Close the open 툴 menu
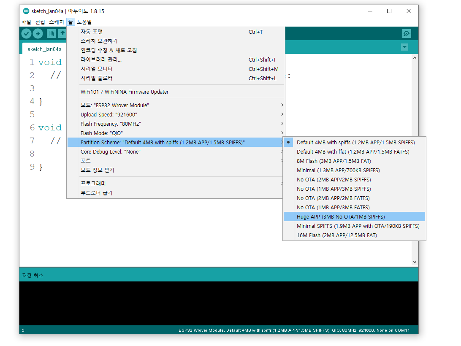The width and height of the screenshot is (461, 346). [71, 22]
